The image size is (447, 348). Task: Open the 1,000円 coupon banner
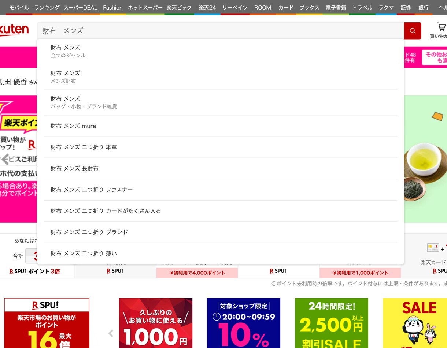point(156,323)
